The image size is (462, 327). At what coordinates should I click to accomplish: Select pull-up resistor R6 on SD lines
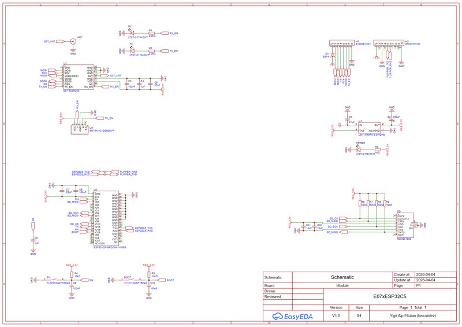point(360,203)
